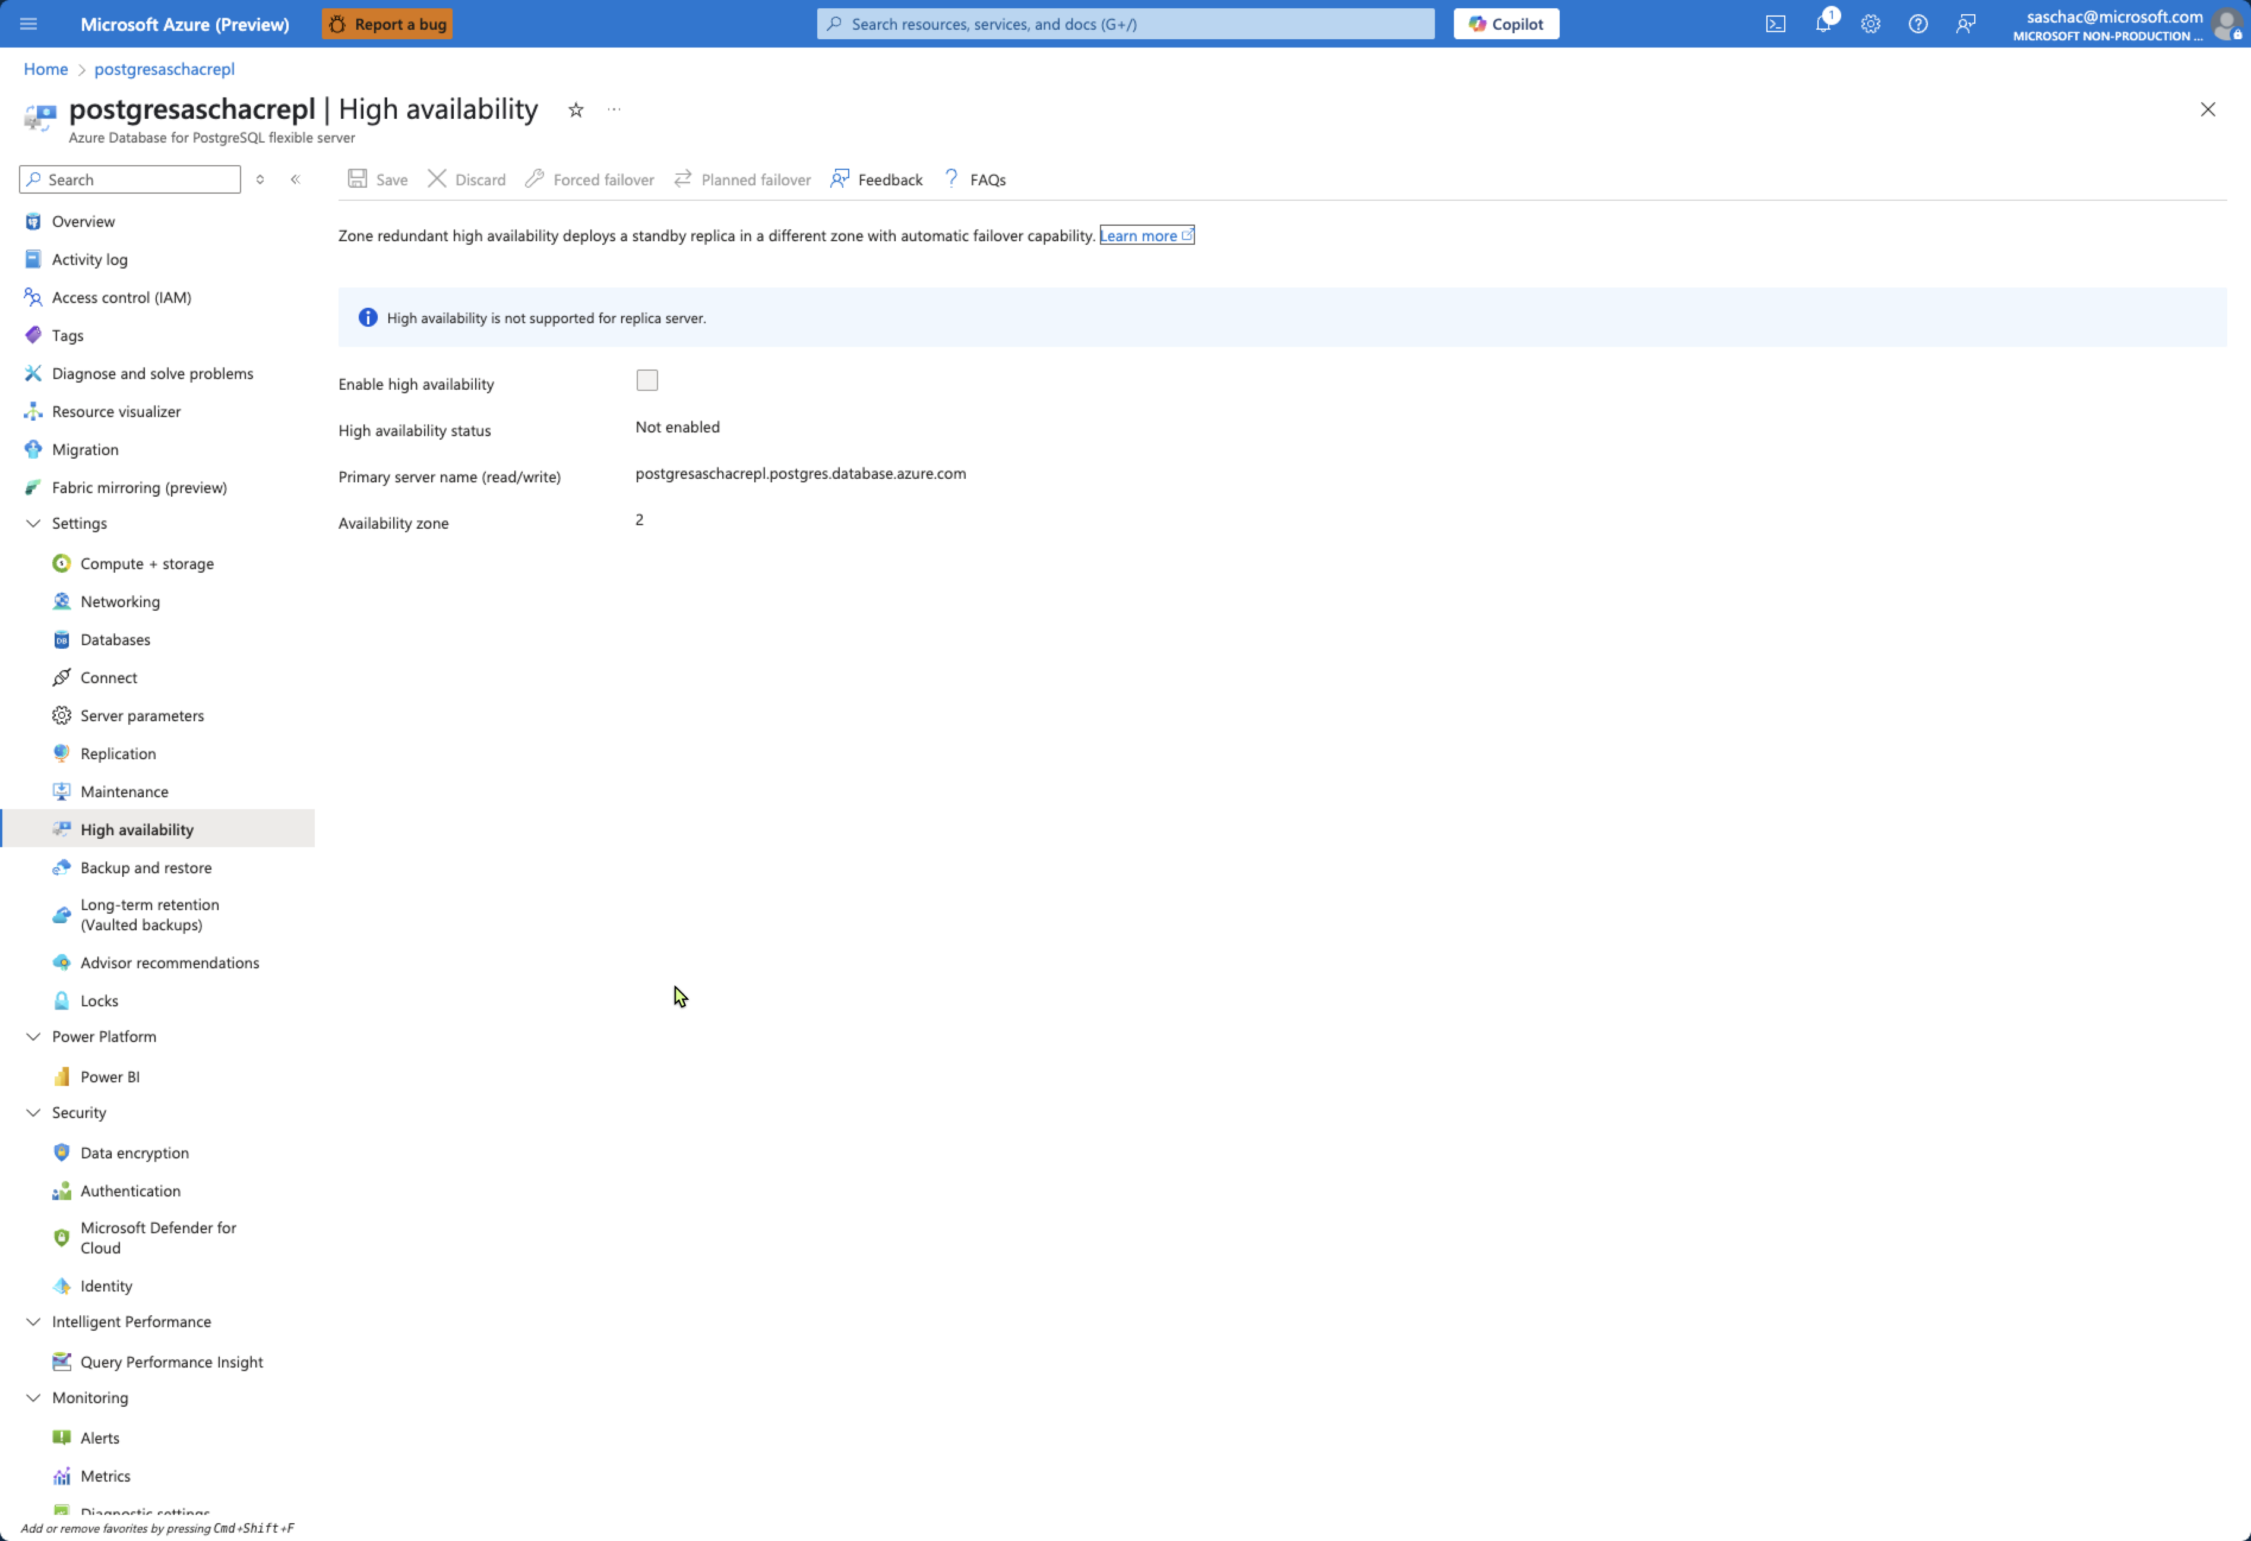Open Microsoft Defender for Cloud
Screen dimensions: 2251x1541
157,1239
